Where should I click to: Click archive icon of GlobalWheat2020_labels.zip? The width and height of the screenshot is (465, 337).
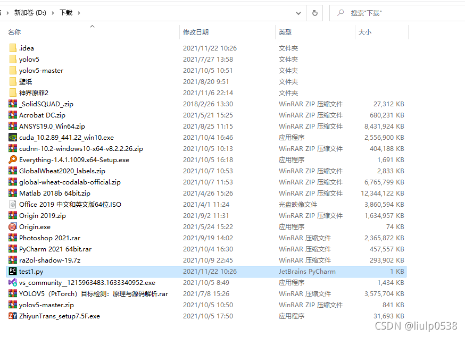tap(13, 171)
